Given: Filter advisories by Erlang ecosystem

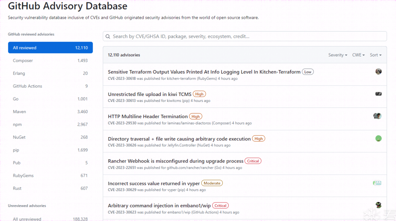Looking at the screenshot, I should [50, 74].
